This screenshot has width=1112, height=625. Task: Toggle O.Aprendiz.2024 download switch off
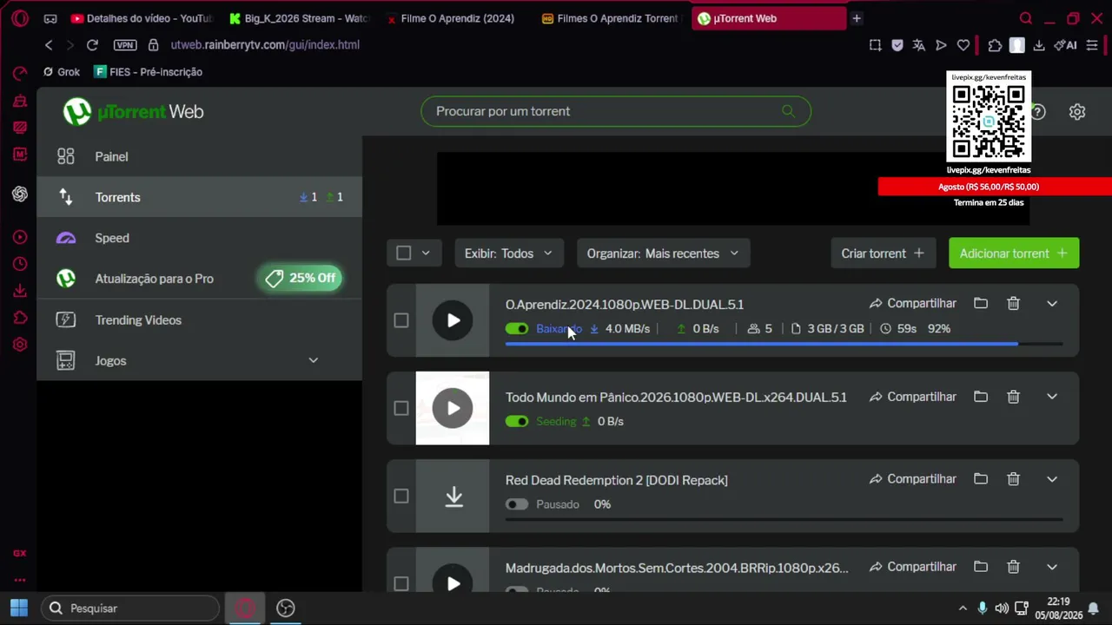pos(517,329)
